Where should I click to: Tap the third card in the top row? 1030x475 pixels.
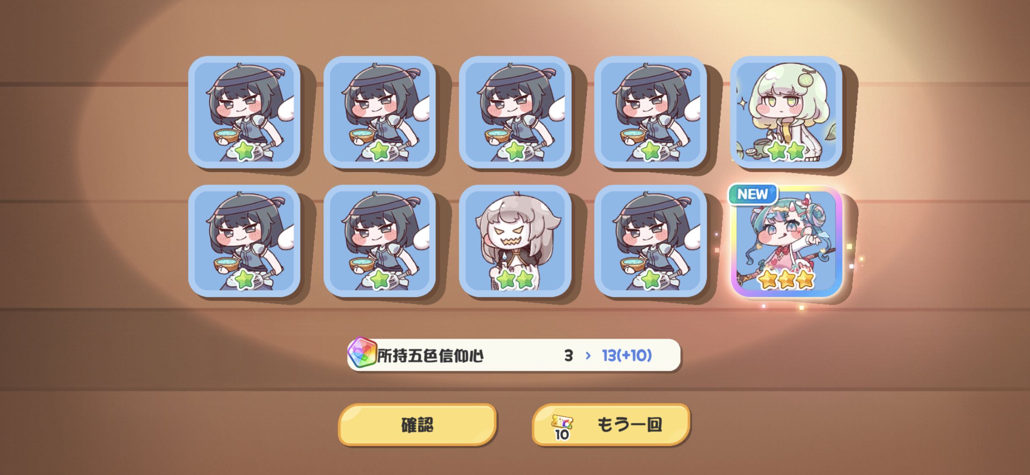[x=515, y=112]
